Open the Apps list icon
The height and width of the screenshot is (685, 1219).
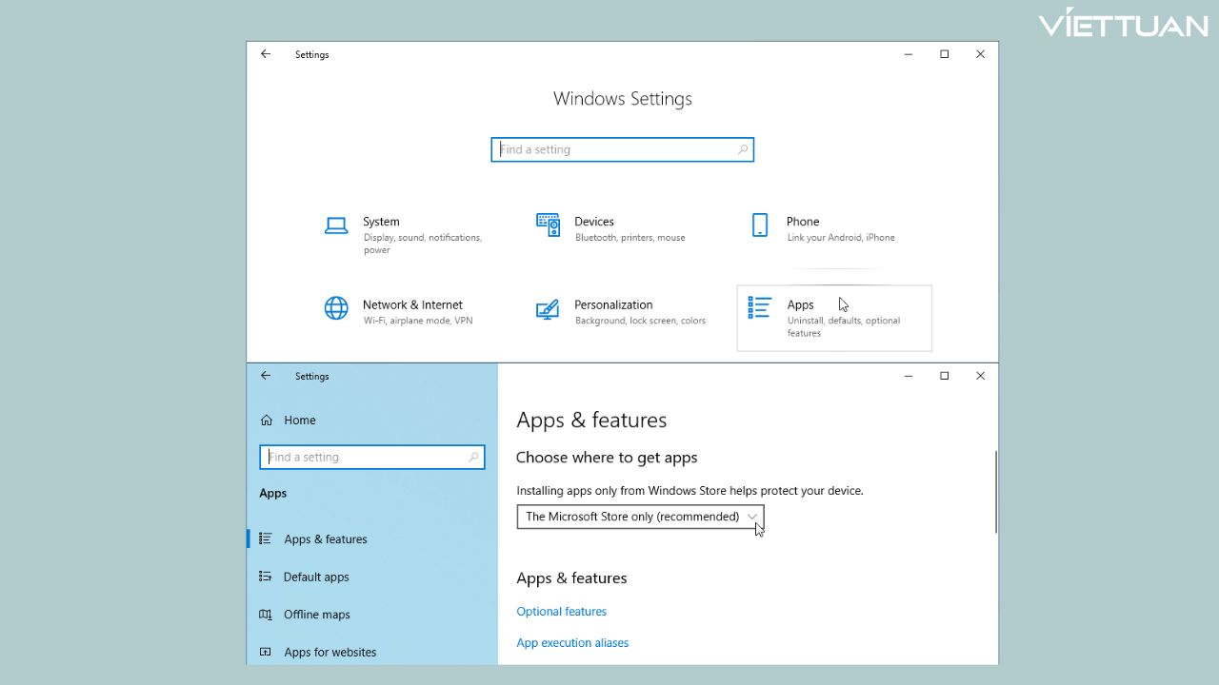759,308
